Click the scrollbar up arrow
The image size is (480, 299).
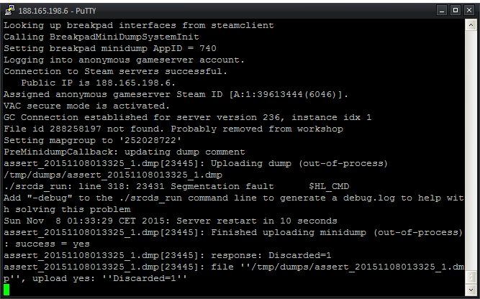[x=471, y=24]
